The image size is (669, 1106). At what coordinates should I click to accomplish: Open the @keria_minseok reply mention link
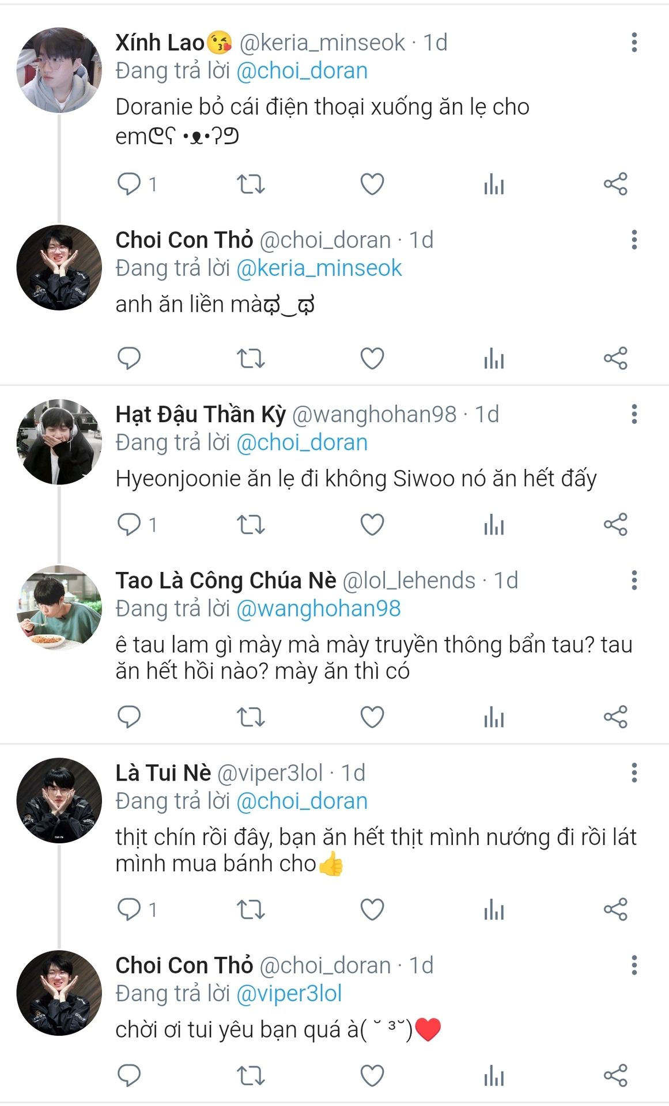(x=319, y=268)
